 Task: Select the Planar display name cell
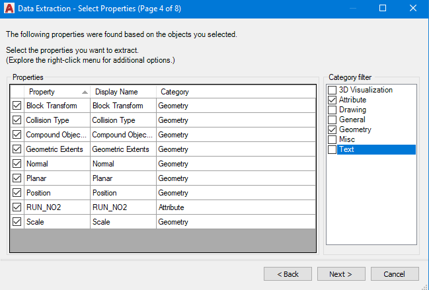(x=123, y=178)
